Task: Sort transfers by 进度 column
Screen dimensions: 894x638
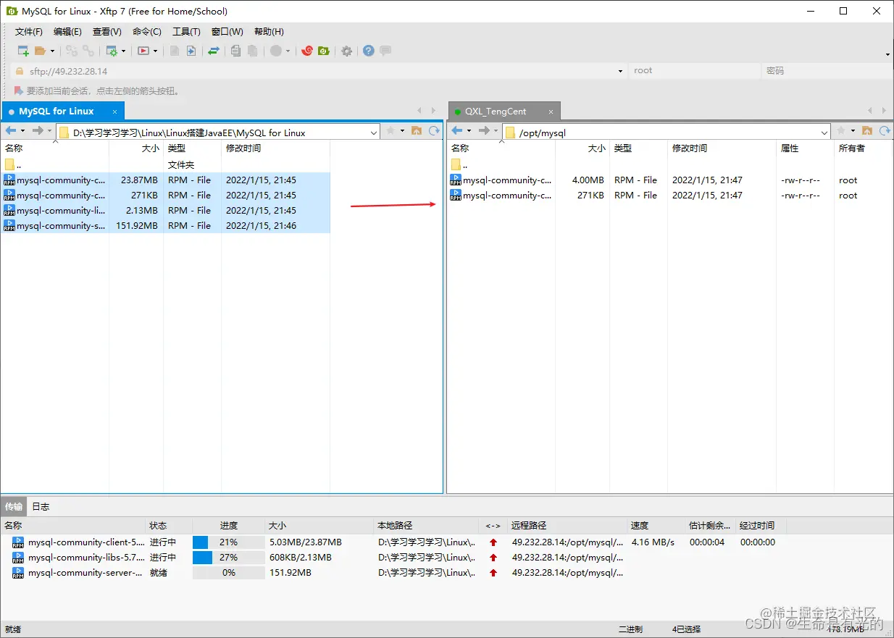Action: tap(228, 525)
